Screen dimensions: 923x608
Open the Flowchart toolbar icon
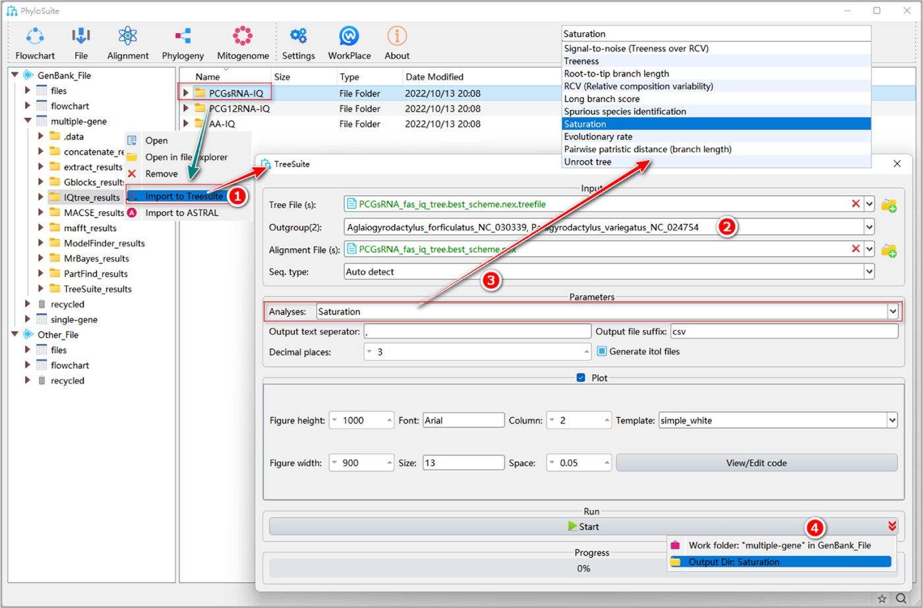(x=35, y=37)
